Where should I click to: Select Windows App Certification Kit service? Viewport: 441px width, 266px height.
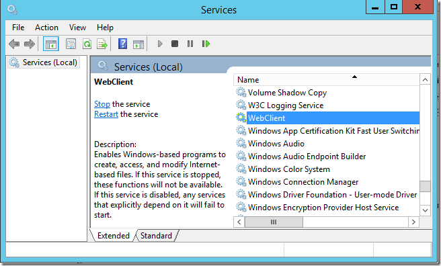point(333,130)
